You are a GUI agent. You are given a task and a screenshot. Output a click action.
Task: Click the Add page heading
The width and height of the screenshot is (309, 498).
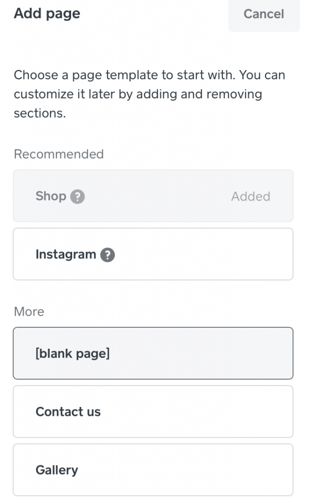(47, 13)
